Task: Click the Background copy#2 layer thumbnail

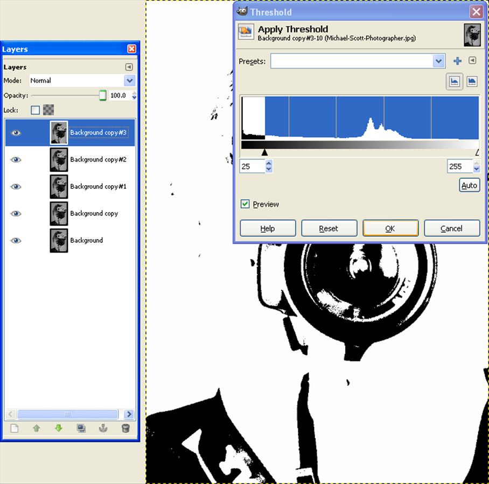Action: tap(59, 160)
